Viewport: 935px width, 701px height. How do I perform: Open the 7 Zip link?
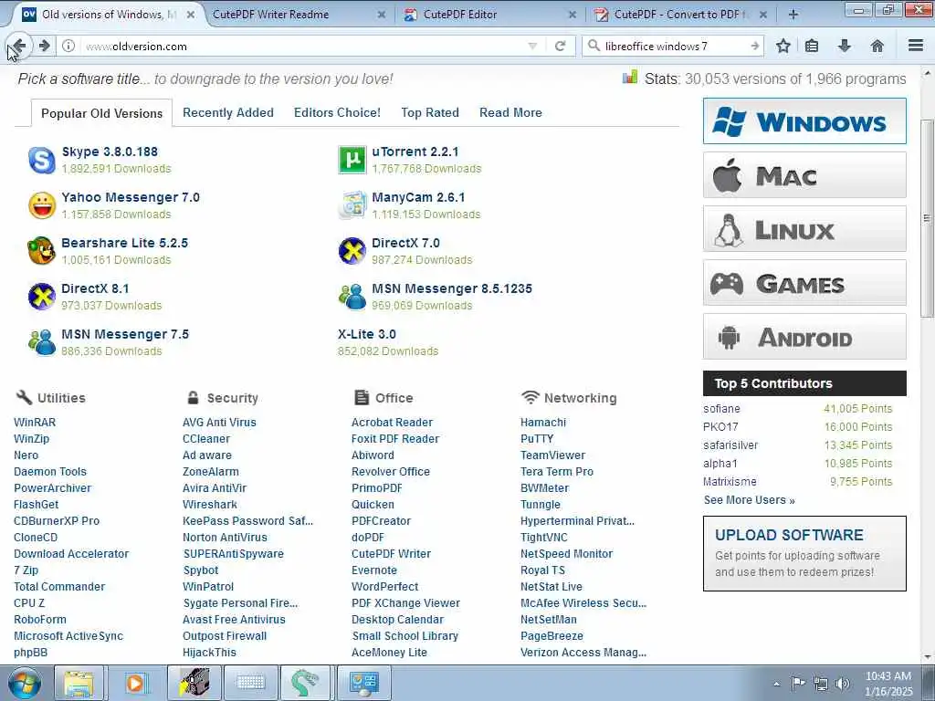pyautogui.click(x=26, y=570)
